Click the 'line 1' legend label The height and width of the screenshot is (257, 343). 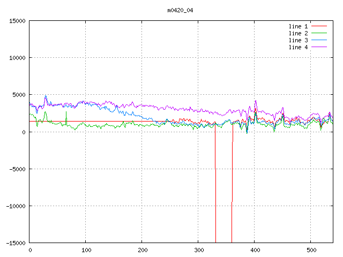(x=299, y=26)
